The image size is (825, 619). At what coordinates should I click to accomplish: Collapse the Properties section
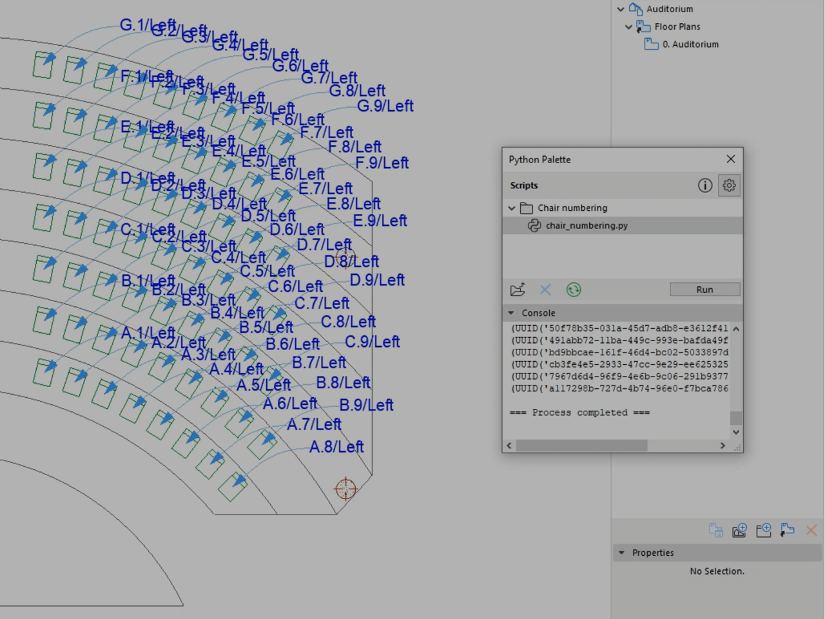point(621,553)
